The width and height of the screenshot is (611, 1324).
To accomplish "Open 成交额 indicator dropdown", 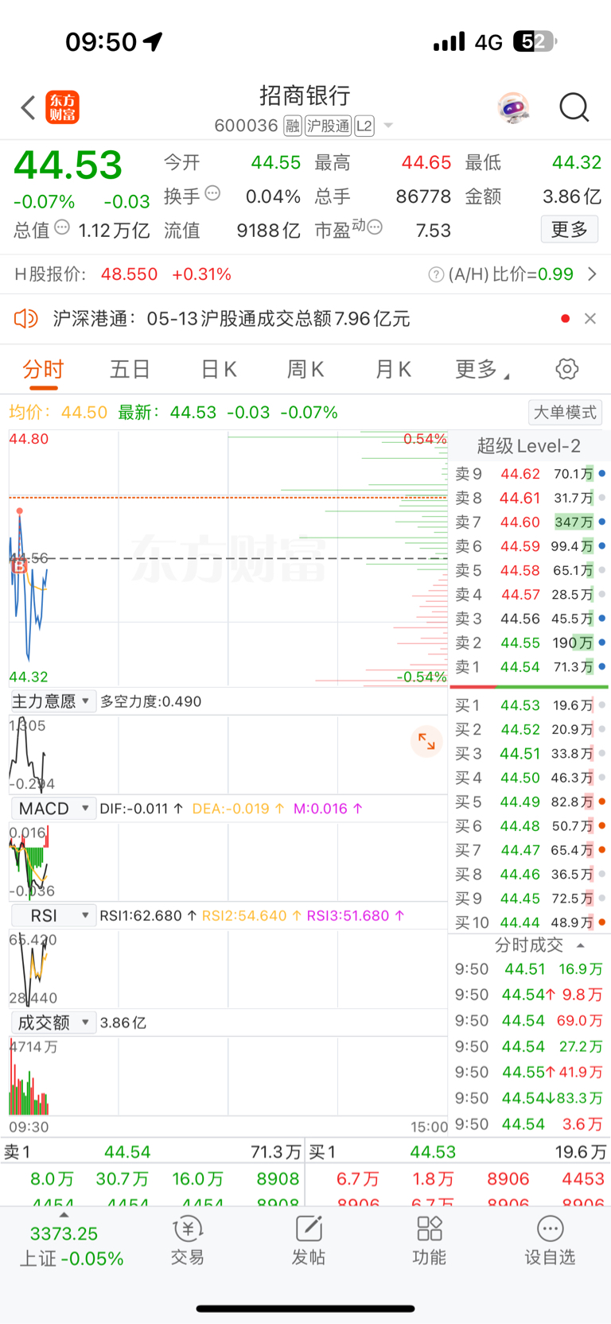I will click(x=53, y=1022).
